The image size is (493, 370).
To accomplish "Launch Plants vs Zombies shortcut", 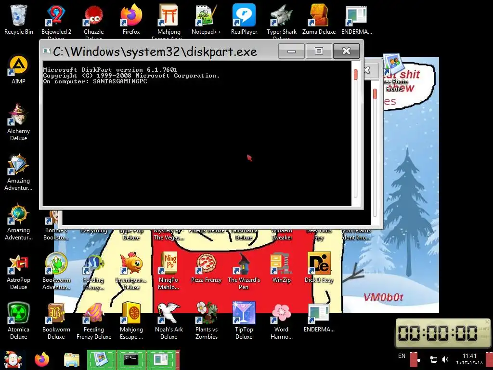I will [x=206, y=321].
